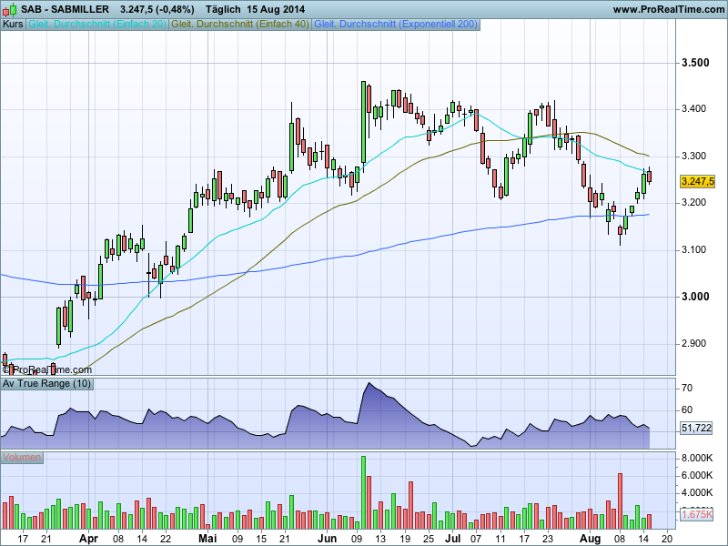Click the tall red volume bar at Aug 08
This screenshot has width=728, height=546.
coord(620,501)
